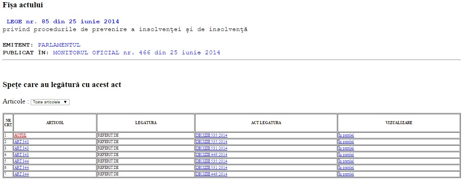The width and height of the screenshot is (463, 181).
Task: Open DECIZIE 449/2014 in row 4
Action: point(211,155)
